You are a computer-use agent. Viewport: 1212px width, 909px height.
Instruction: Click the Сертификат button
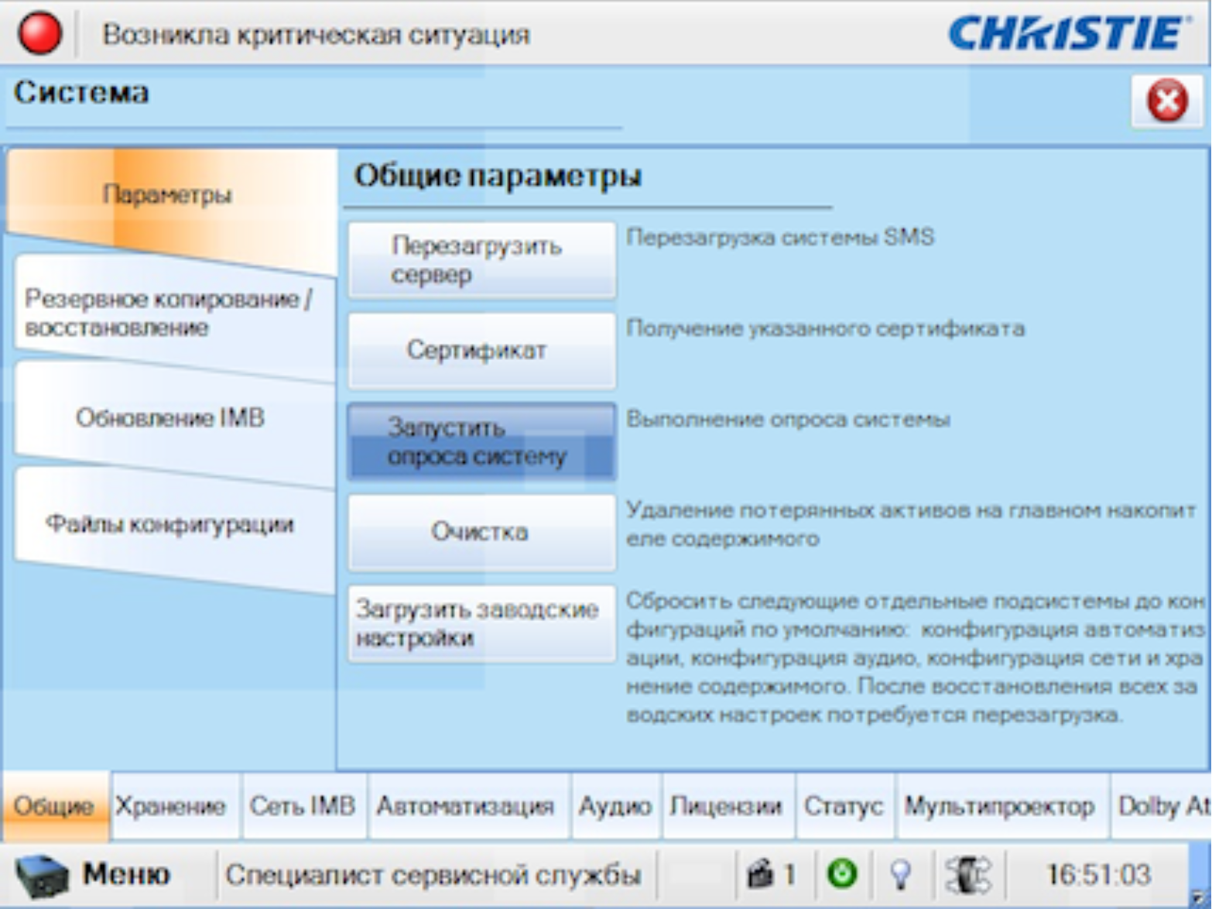481,351
